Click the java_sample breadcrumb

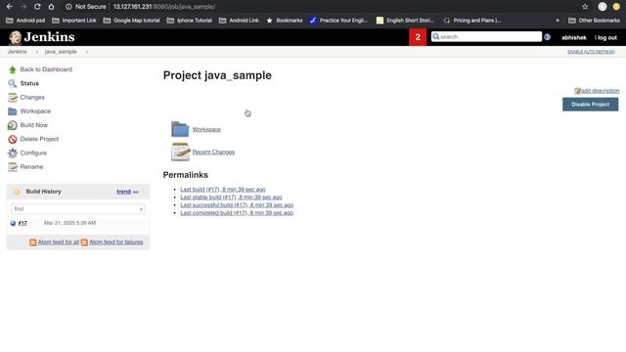[x=61, y=52]
